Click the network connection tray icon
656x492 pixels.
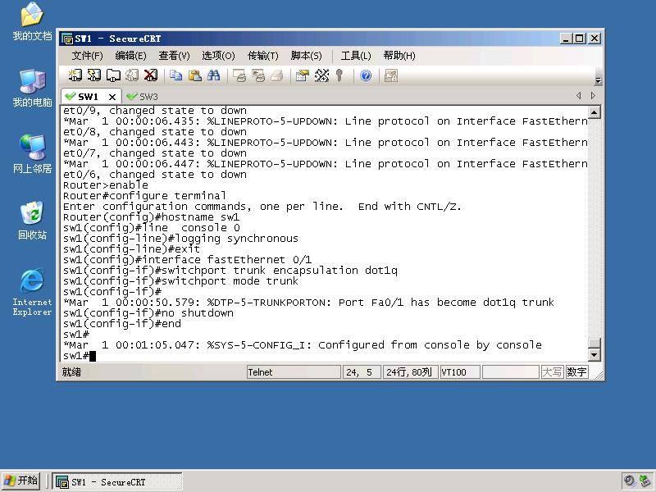(x=645, y=481)
